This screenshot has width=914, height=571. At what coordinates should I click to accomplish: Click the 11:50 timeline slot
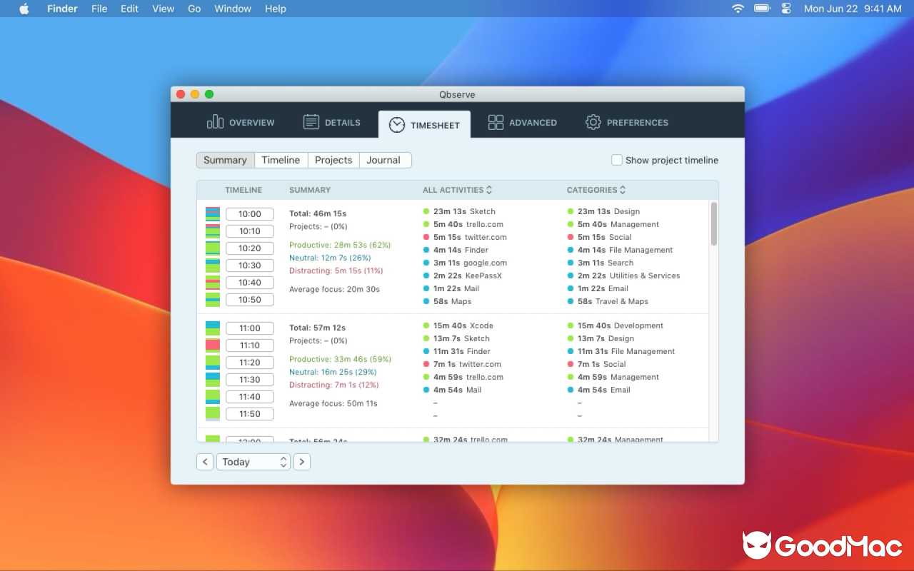click(250, 414)
